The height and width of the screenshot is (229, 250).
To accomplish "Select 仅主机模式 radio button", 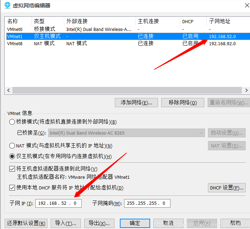I will [12, 156].
